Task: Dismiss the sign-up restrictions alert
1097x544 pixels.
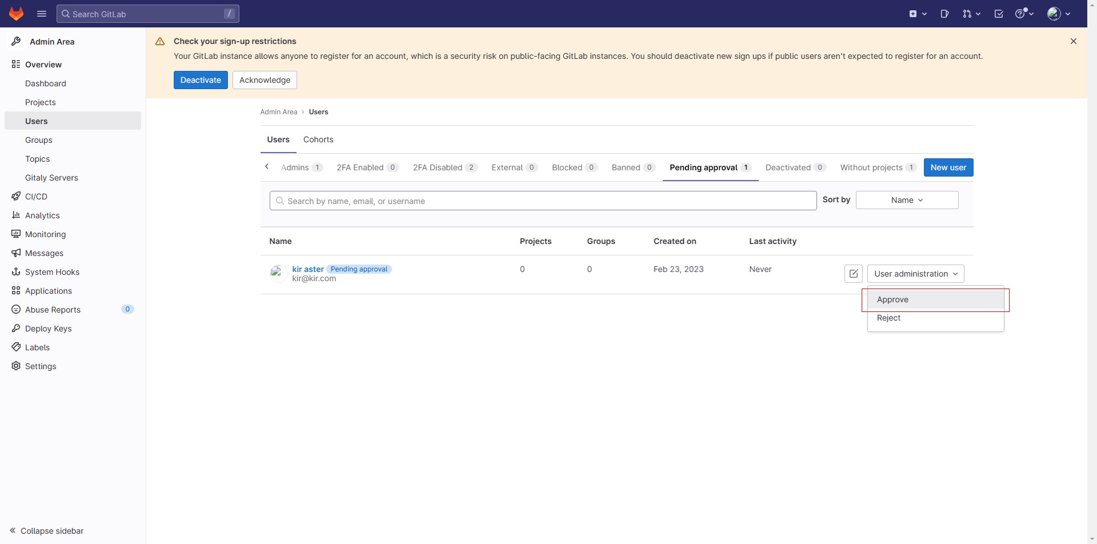Action: coord(1074,41)
